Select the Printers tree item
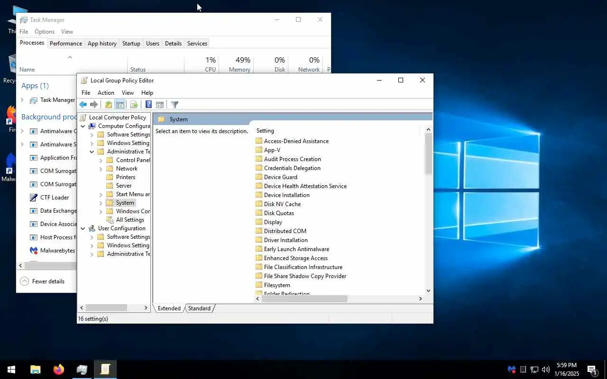The image size is (607, 379). coord(121,177)
